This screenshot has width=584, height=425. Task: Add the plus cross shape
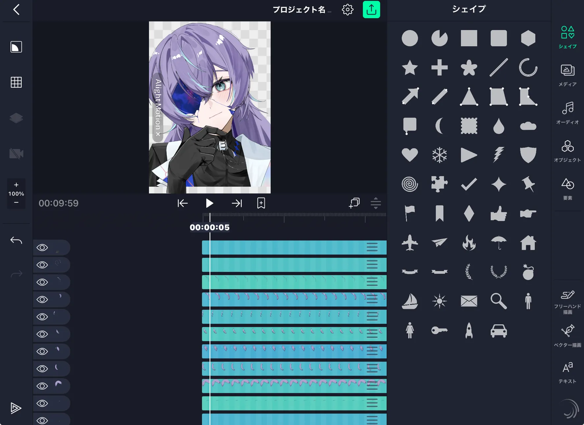coord(439,68)
